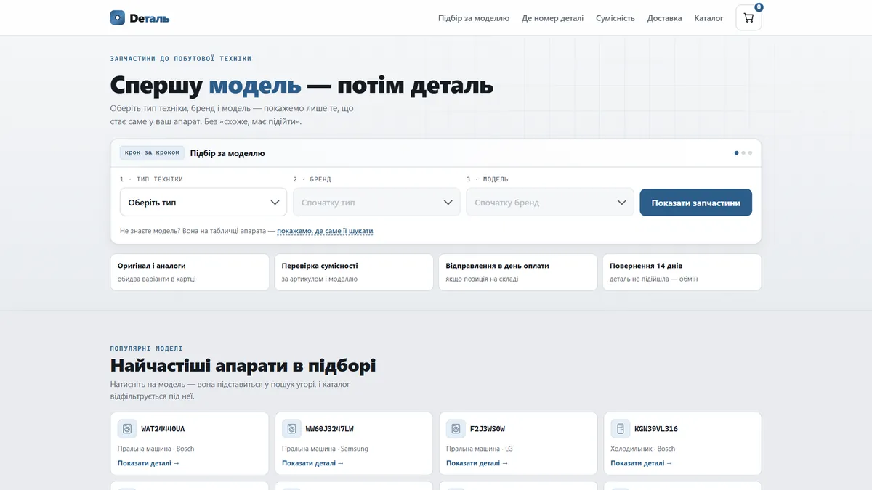
Task: Click the WW60J3247LW model name
Action: 330,429
